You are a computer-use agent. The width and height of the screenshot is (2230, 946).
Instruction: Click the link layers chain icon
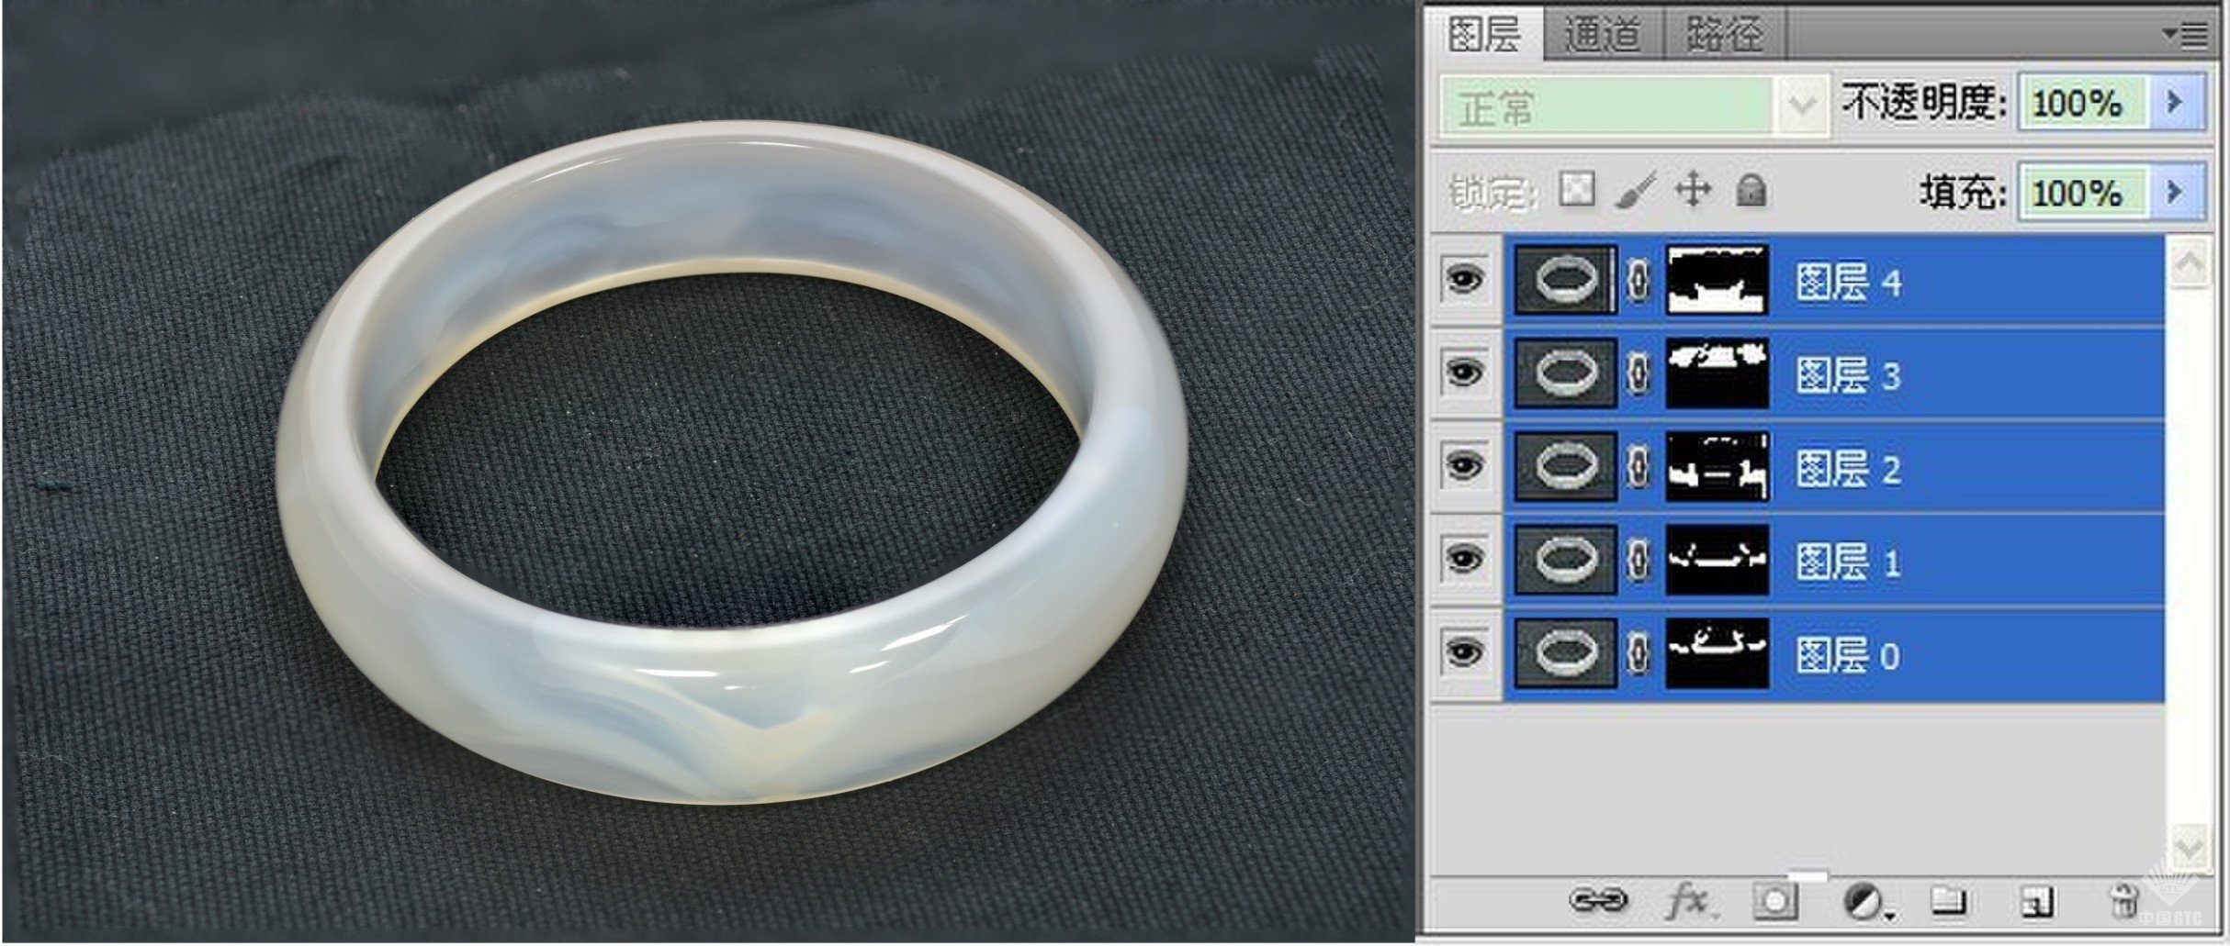click(x=1597, y=900)
